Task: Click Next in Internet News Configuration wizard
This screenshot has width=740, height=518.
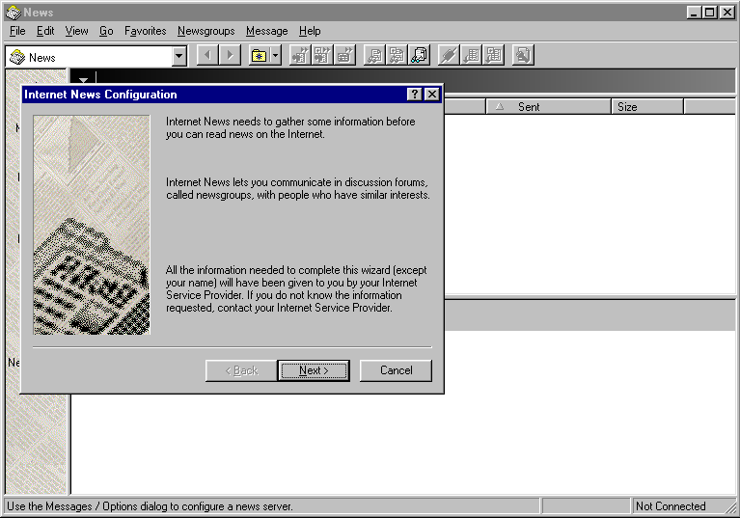Action: 314,370
